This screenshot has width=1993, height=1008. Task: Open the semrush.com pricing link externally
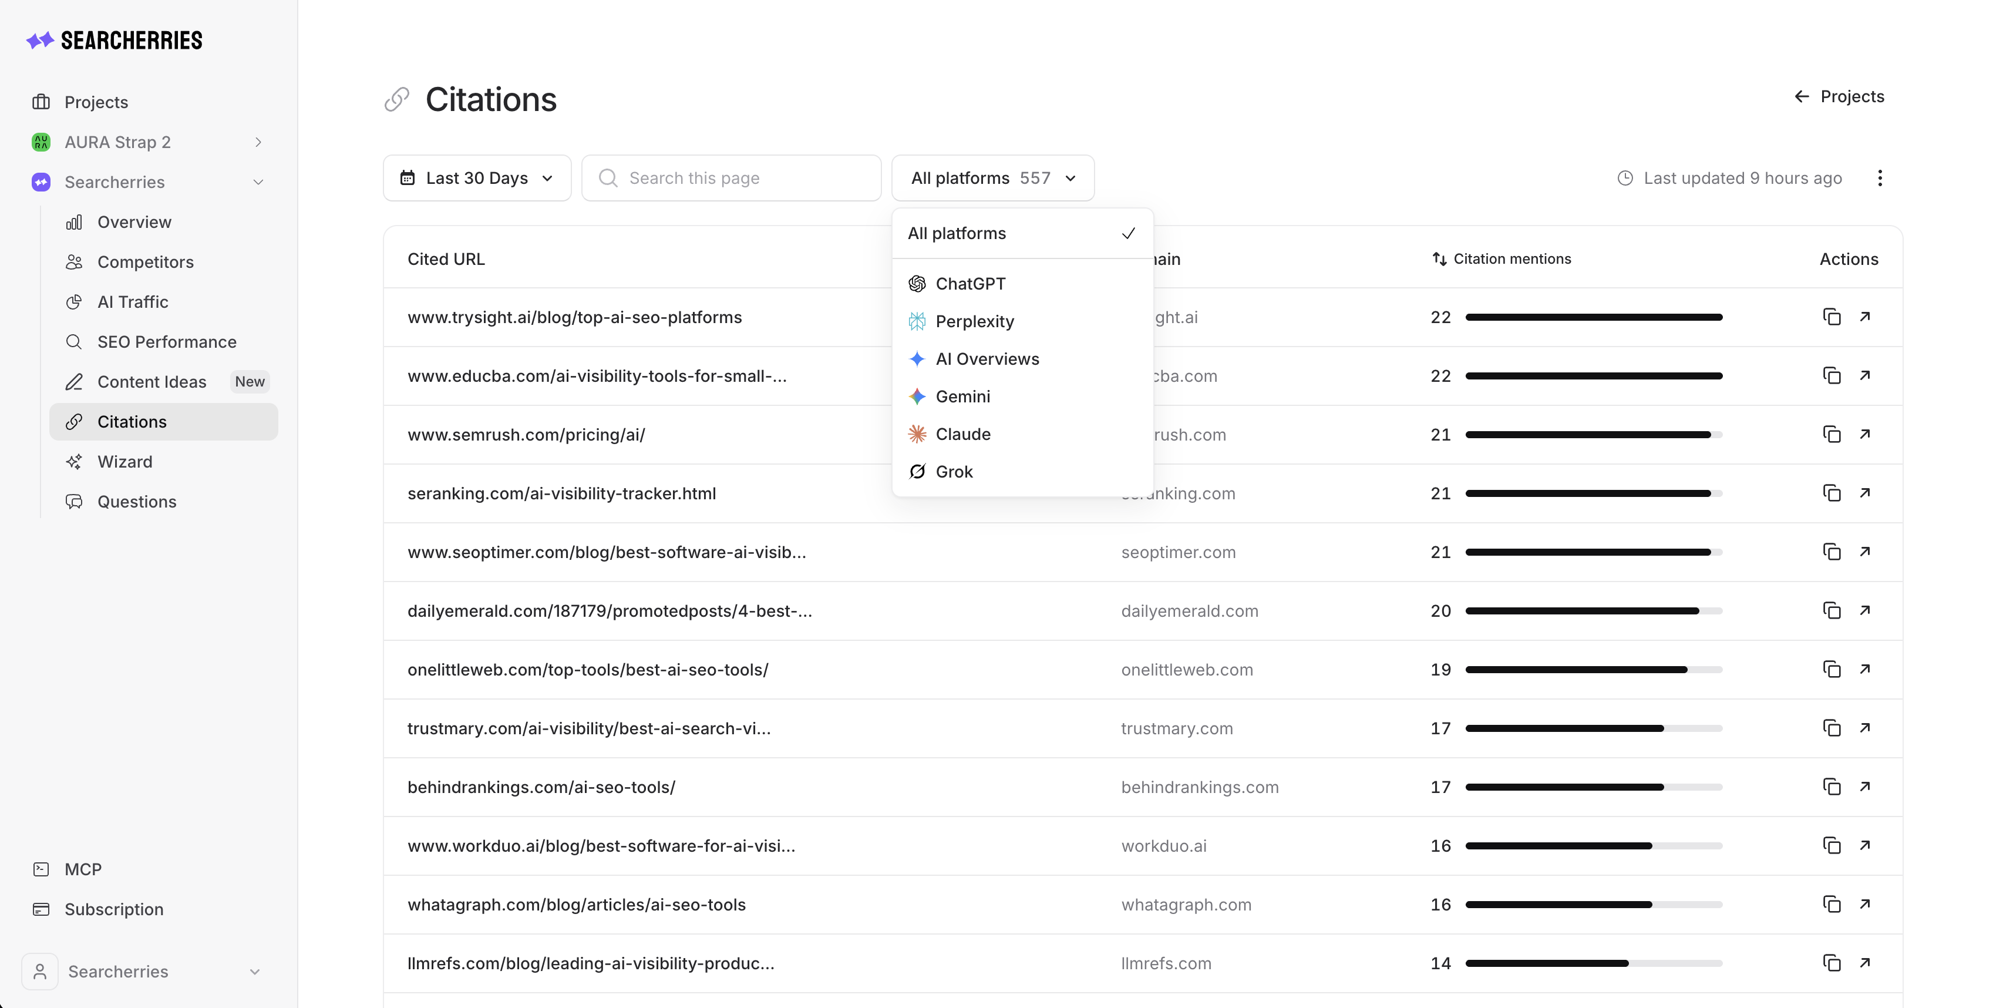click(1866, 434)
